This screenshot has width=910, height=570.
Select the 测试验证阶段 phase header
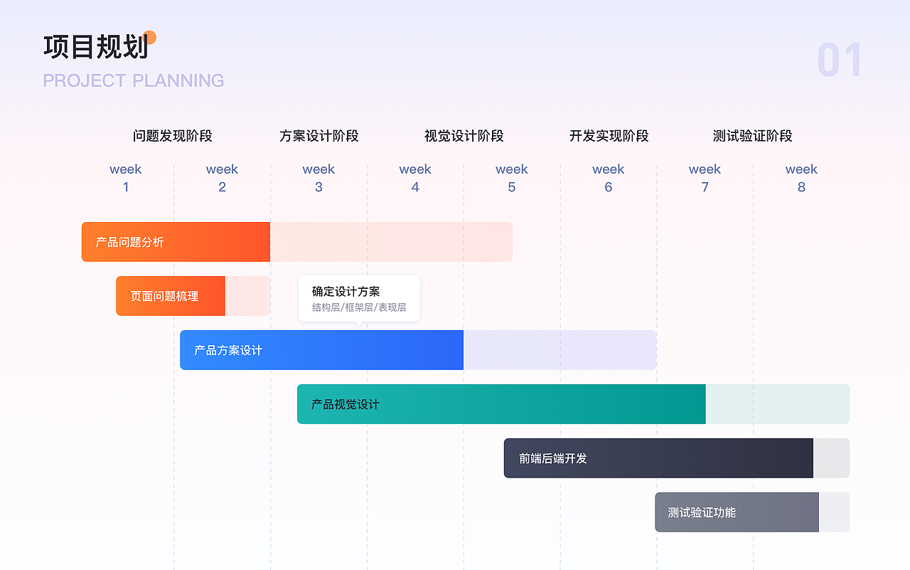753,135
